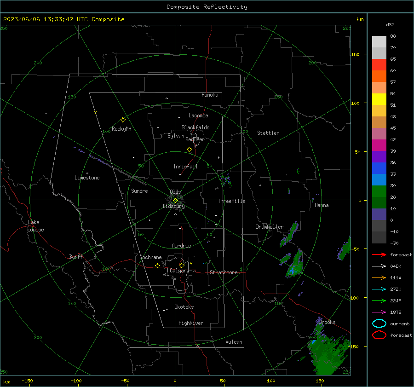Pick the green 22JP arrow legend icon

click(379, 300)
